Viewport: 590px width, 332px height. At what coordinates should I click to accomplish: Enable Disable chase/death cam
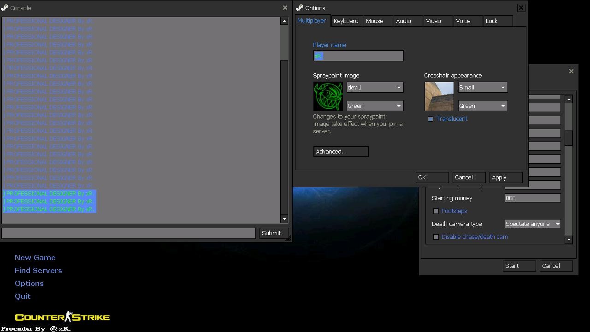click(436, 237)
